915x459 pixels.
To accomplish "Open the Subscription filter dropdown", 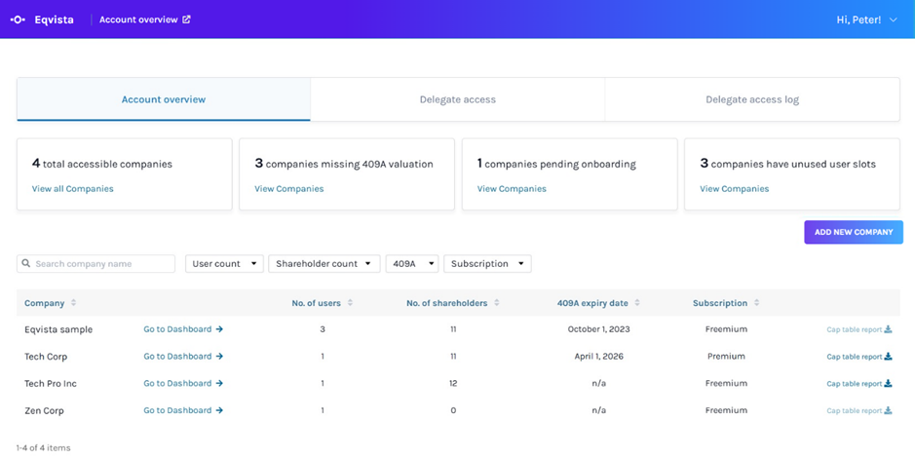I will [x=487, y=264].
